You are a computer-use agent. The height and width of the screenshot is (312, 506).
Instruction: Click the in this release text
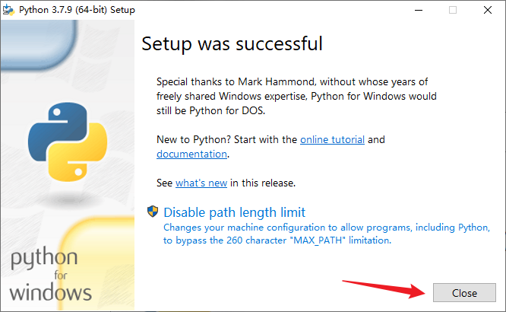coord(263,183)
